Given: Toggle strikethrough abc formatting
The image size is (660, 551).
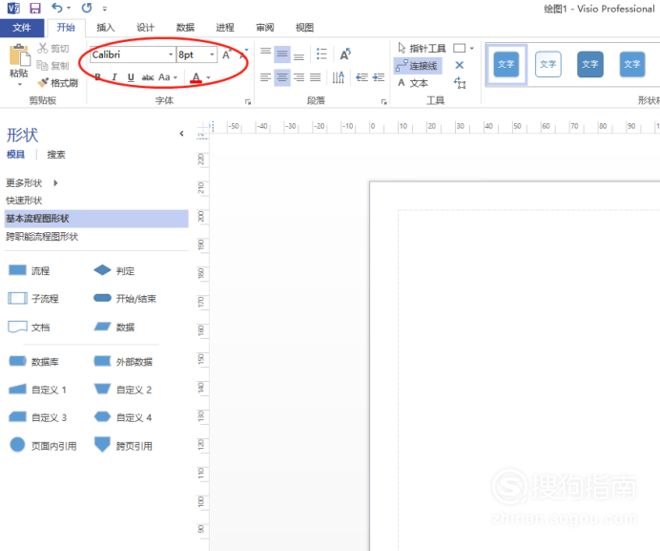Looking at the screenshot, I should (x=148, y=77).
